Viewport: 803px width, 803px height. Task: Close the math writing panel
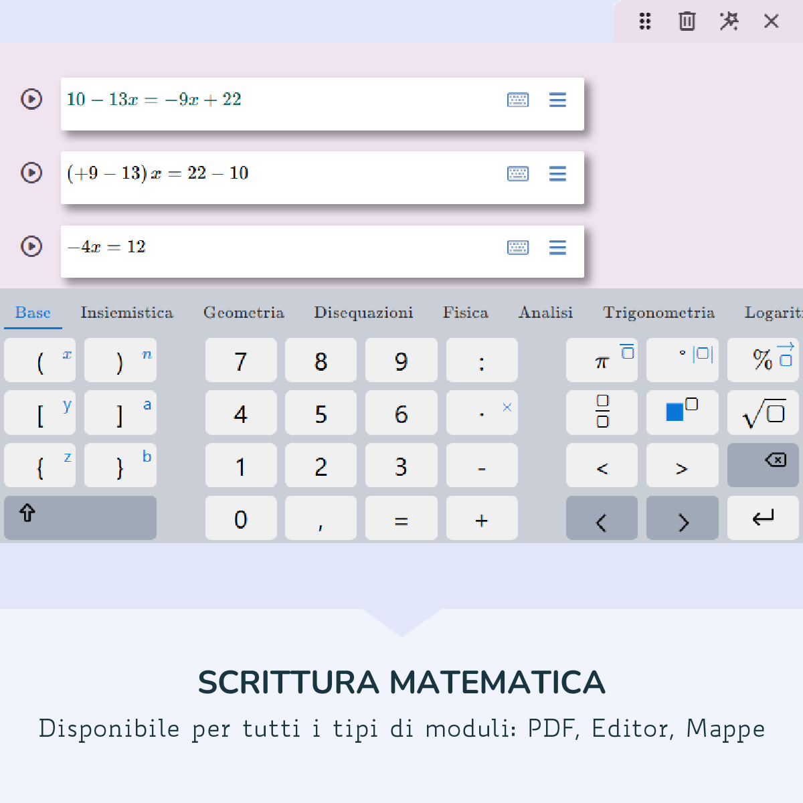772,21
